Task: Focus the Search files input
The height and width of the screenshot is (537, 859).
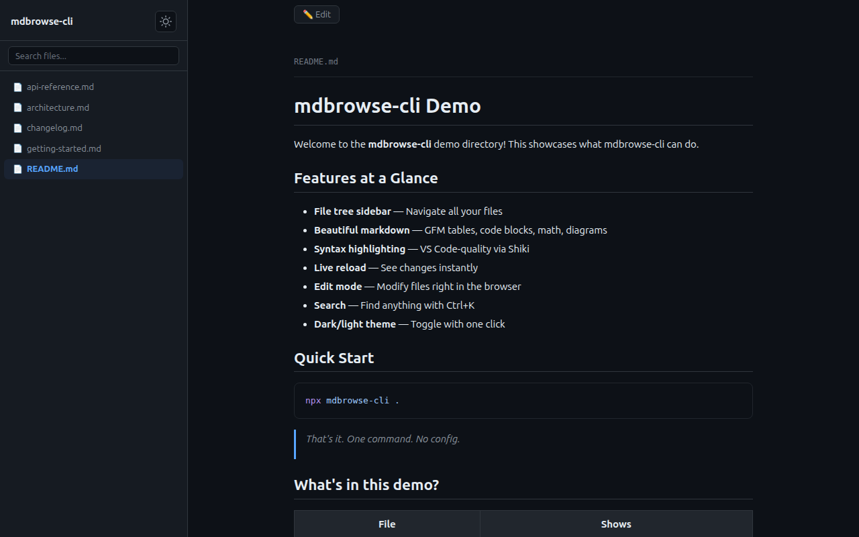Action: tap(93, 56)
